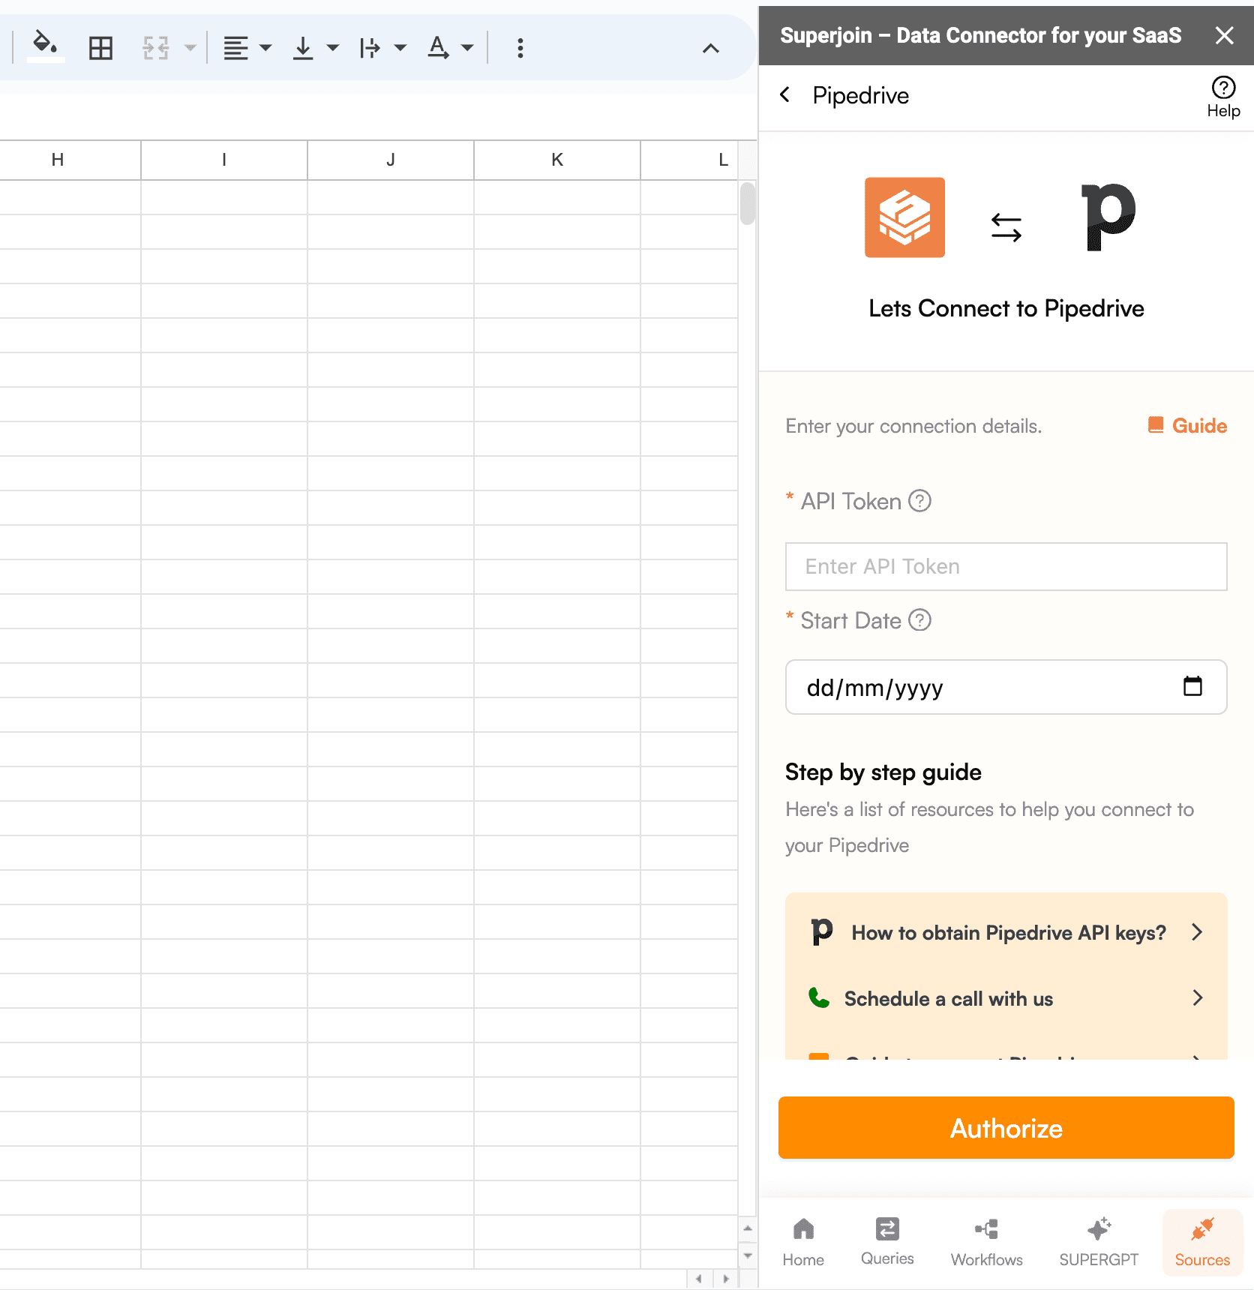Click the scroll left arrow of sheet
The image size is (1254, 1290).
coord(699,1279)
